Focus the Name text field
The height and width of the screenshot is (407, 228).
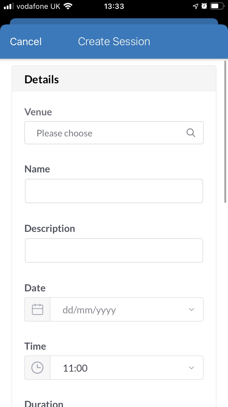pyautogui.click(x=114, y=191)
